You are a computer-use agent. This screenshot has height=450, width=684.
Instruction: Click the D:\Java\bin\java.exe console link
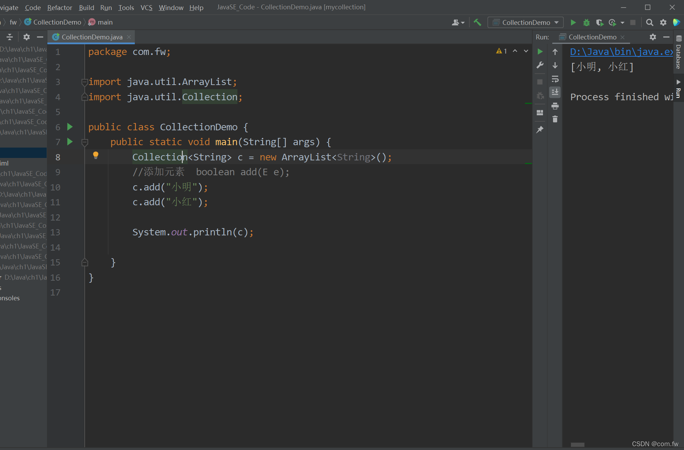click(x=621, y=52)
